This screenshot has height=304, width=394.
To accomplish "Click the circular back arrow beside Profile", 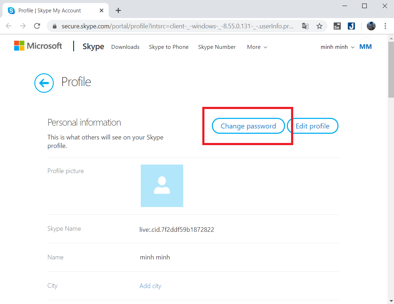I will click(x=44, y=83).
